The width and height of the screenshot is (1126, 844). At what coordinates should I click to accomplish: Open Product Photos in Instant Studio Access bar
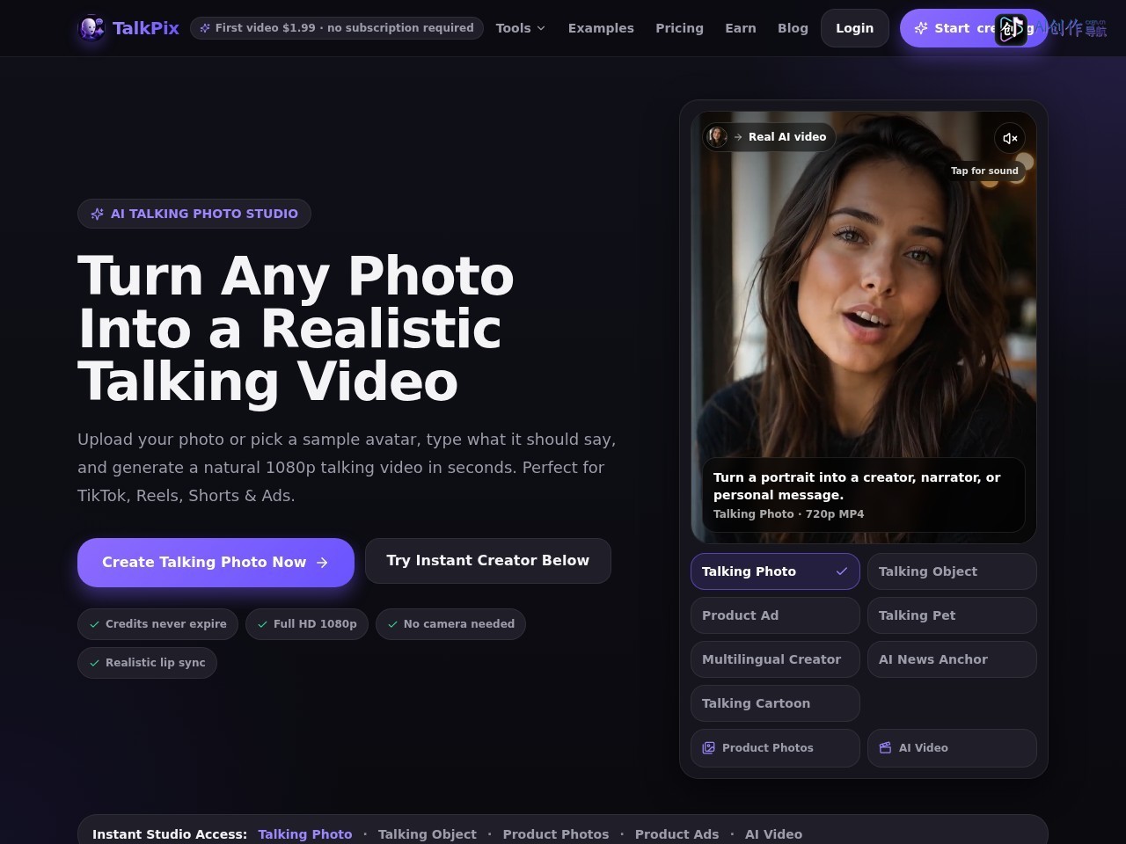[x=556, y=834]
